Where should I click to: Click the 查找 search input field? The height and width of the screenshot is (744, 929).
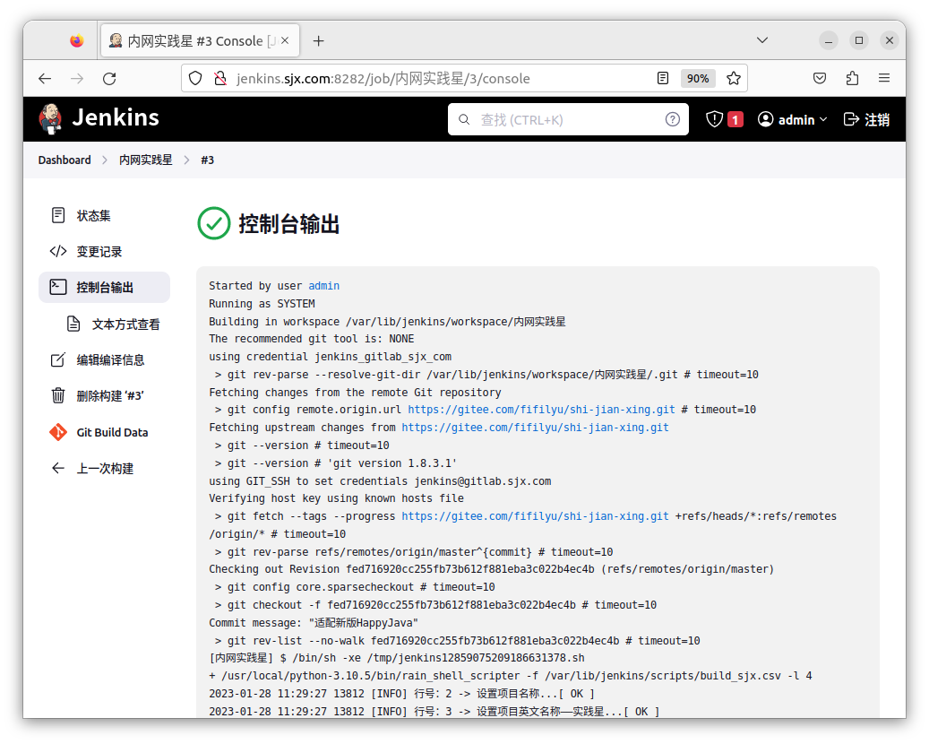(564, 119)
